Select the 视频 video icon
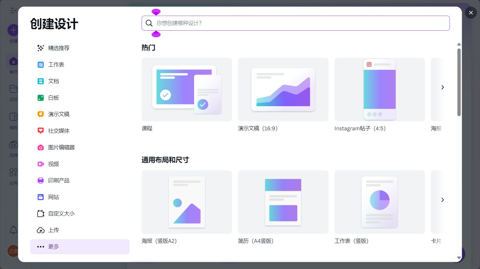The image size is (480, 269). pos(40,164)
